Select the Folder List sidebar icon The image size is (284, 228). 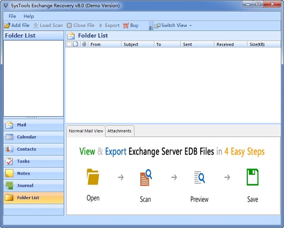tap(9, 197)
